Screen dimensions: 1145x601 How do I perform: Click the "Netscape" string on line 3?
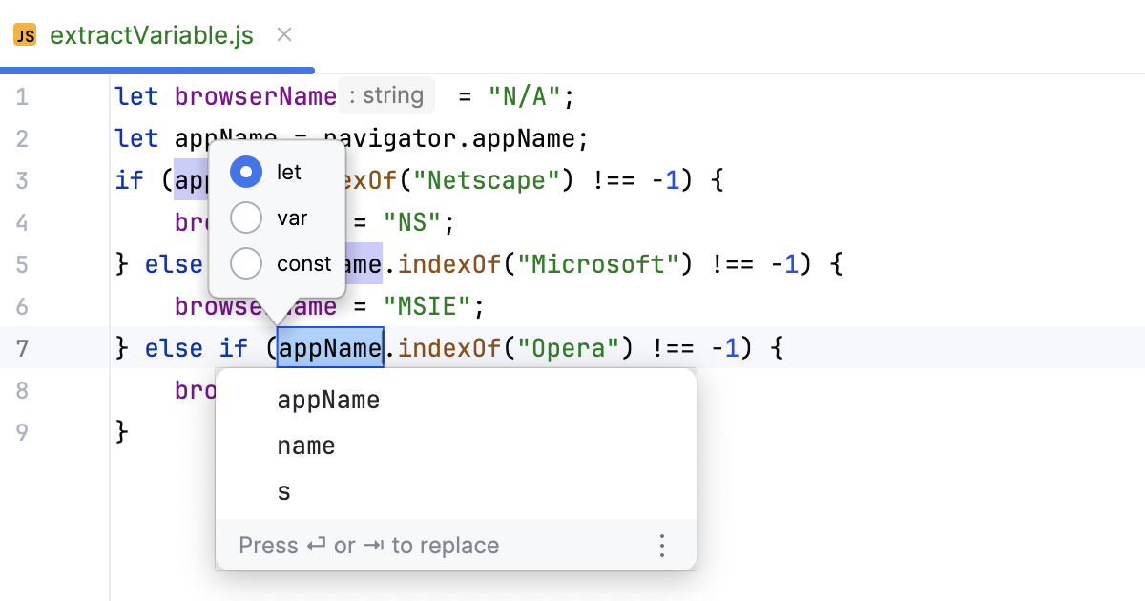488,180
